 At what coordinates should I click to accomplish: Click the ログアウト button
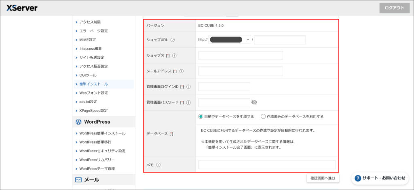(395, 8)
